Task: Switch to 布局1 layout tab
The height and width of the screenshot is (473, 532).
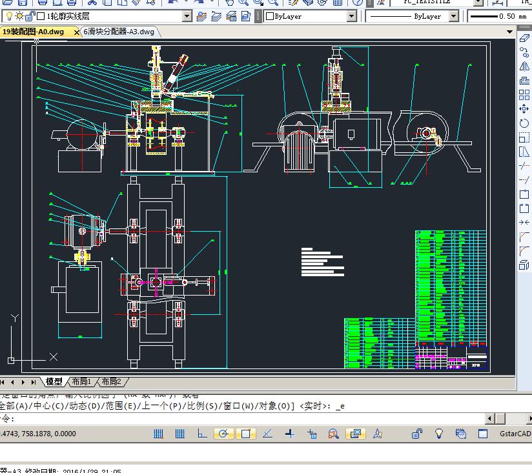Action: point(81,382)
